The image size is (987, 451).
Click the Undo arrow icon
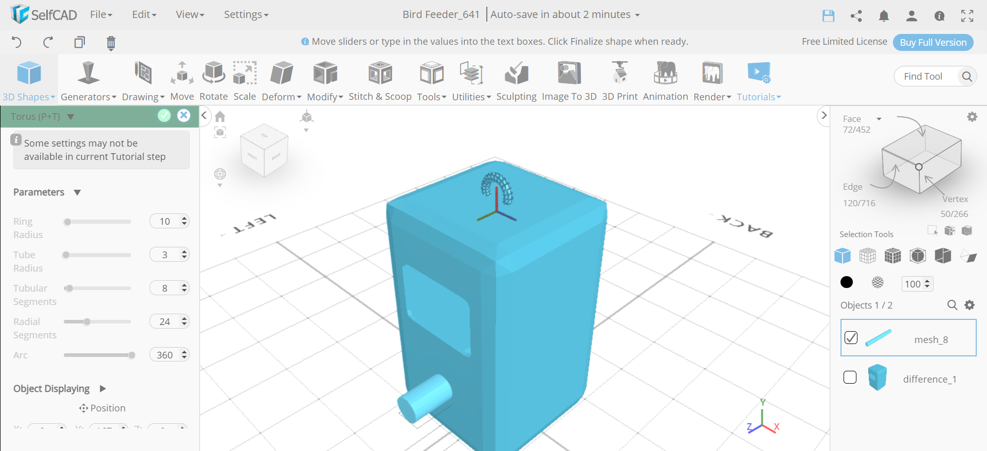(x=16, y=42)
